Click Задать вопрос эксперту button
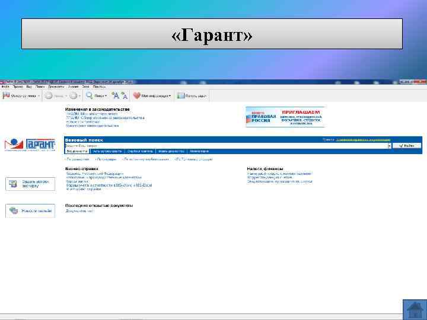This screenshot has width=427, height=320. pyautogui.click(x=30, y=184)
